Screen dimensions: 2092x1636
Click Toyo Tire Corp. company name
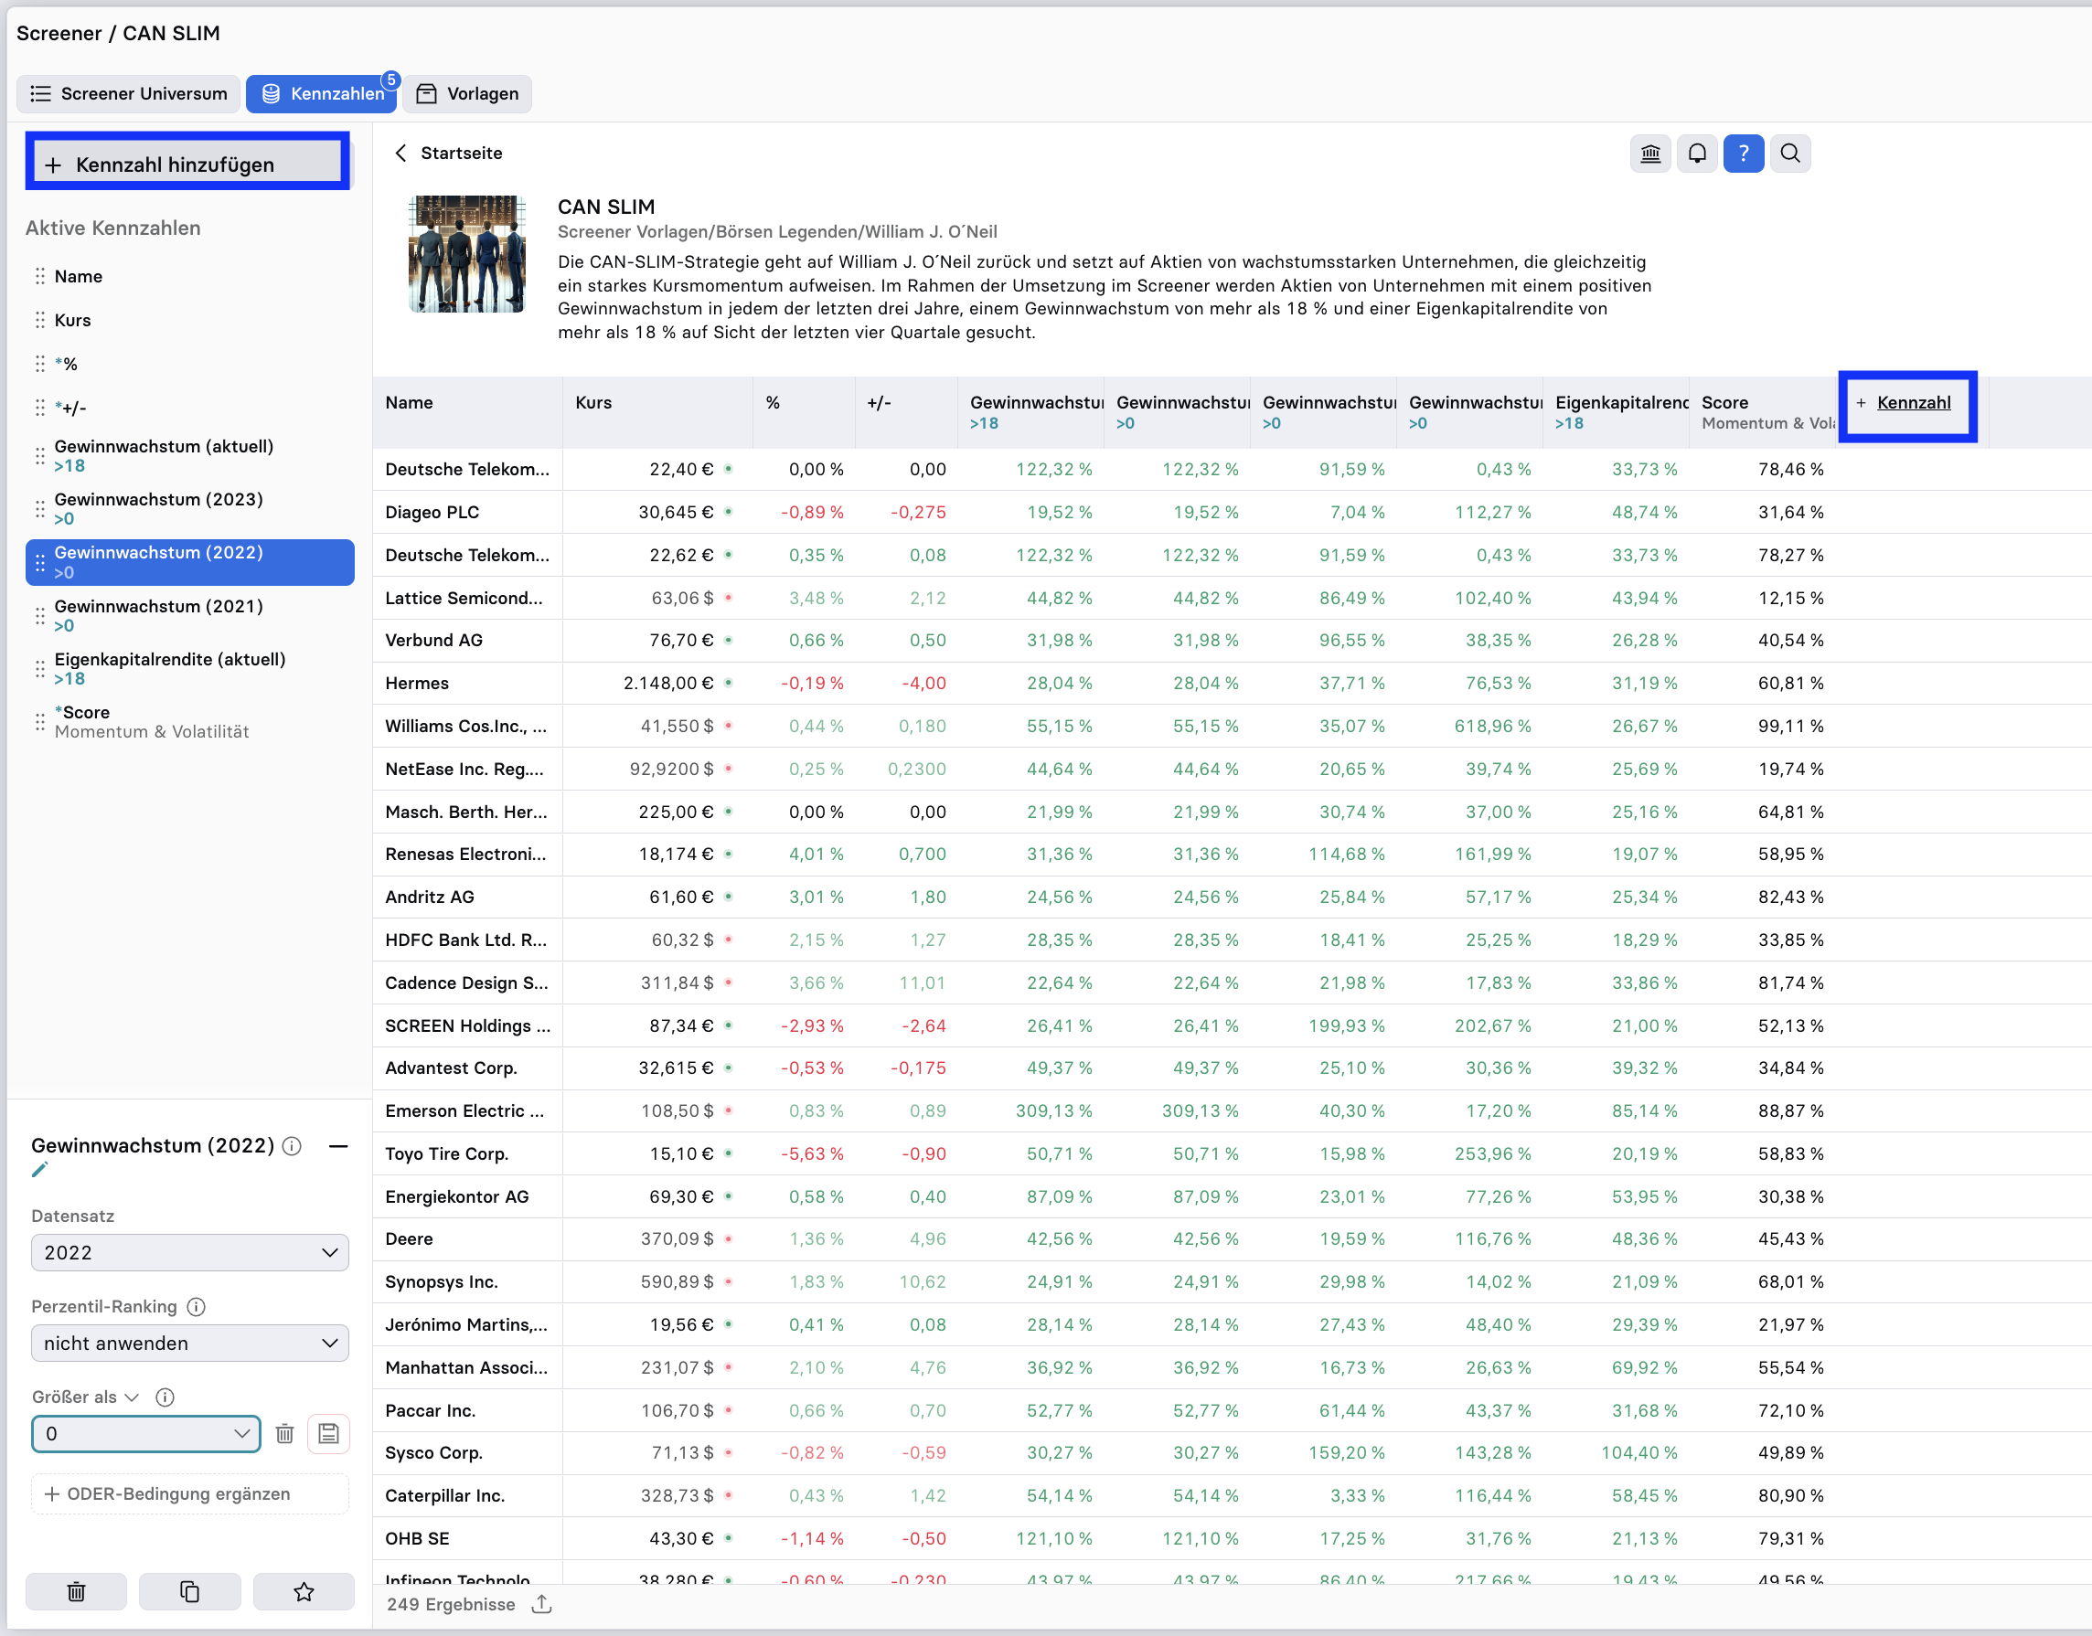446,1154
